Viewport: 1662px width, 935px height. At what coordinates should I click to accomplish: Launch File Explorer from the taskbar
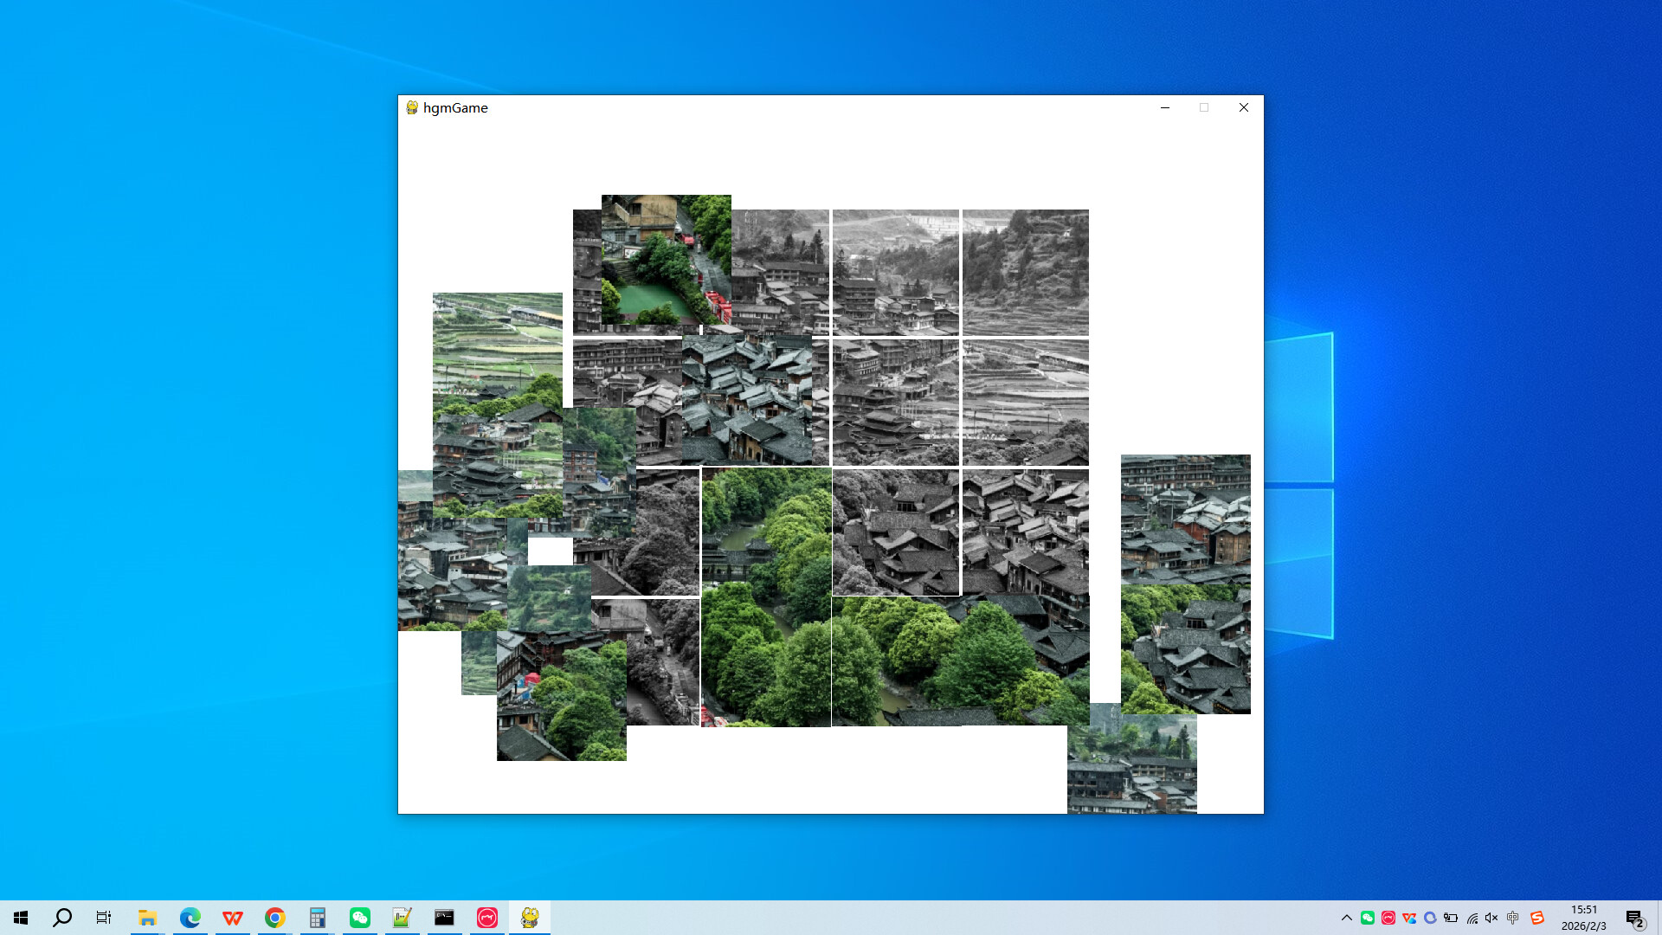[147, 917]
